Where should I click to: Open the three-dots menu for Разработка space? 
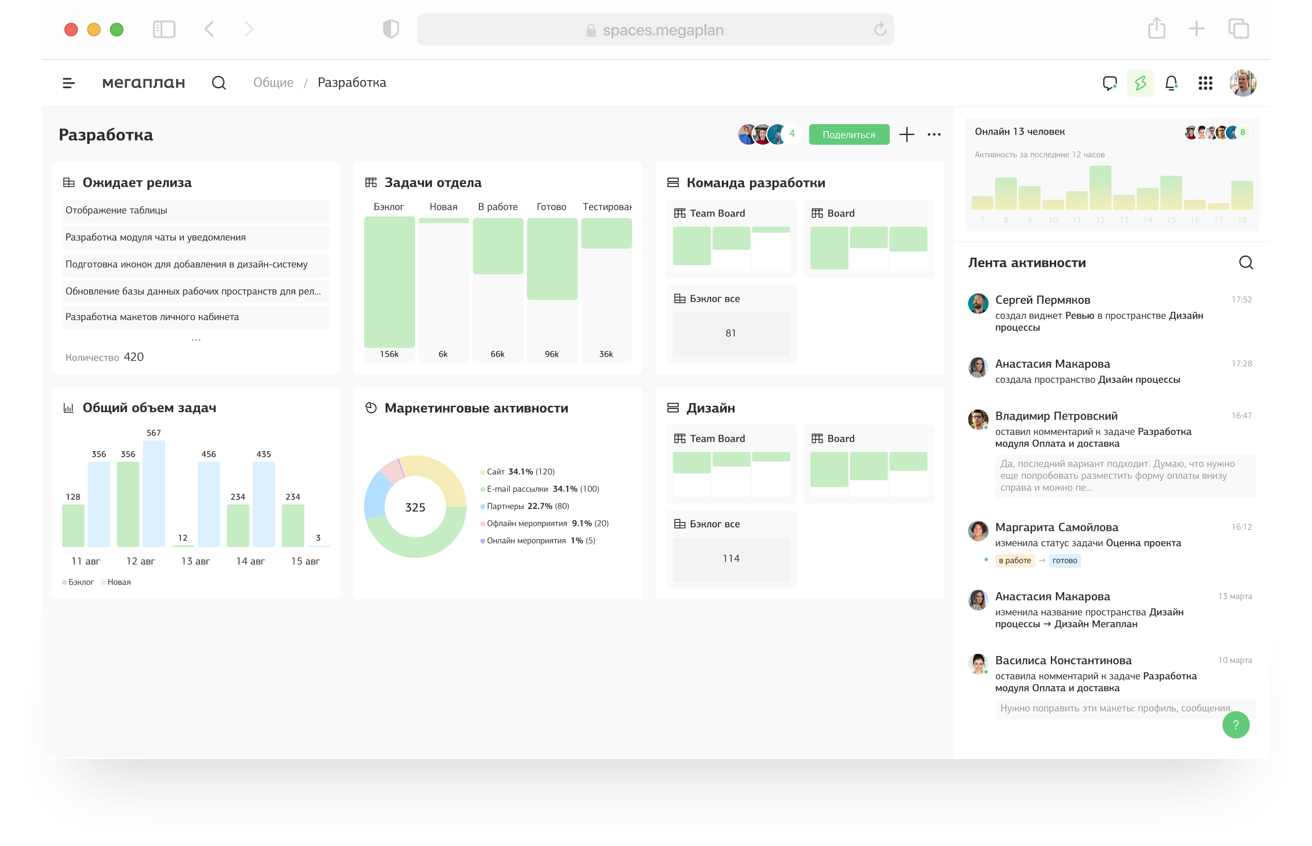pyautogui.click(x=934, y=135)
